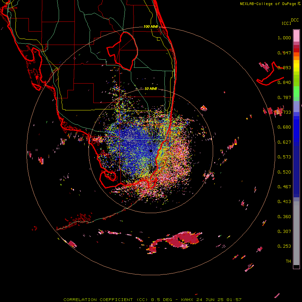
Task: Click the black radar site dot at ring center
Action: [x=151, y=151]
